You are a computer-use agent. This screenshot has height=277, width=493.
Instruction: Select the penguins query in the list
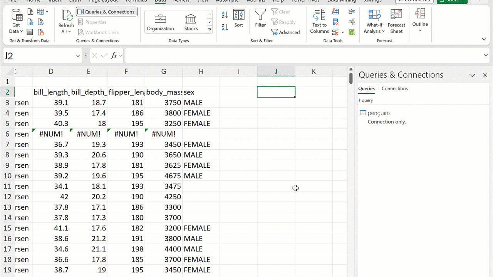[379, 113]
